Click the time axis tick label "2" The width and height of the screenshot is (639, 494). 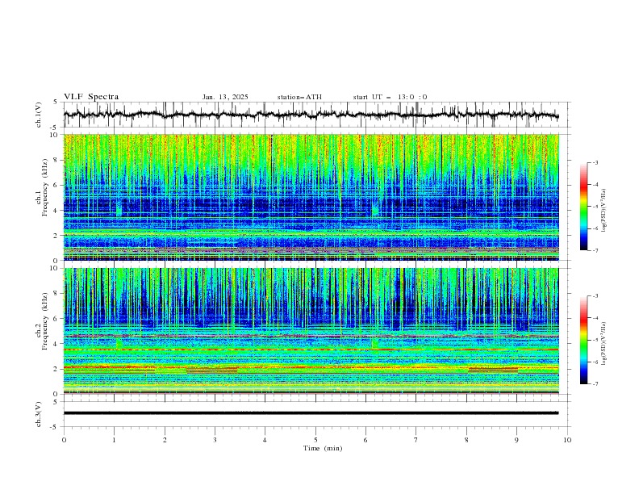pos(165,440)
